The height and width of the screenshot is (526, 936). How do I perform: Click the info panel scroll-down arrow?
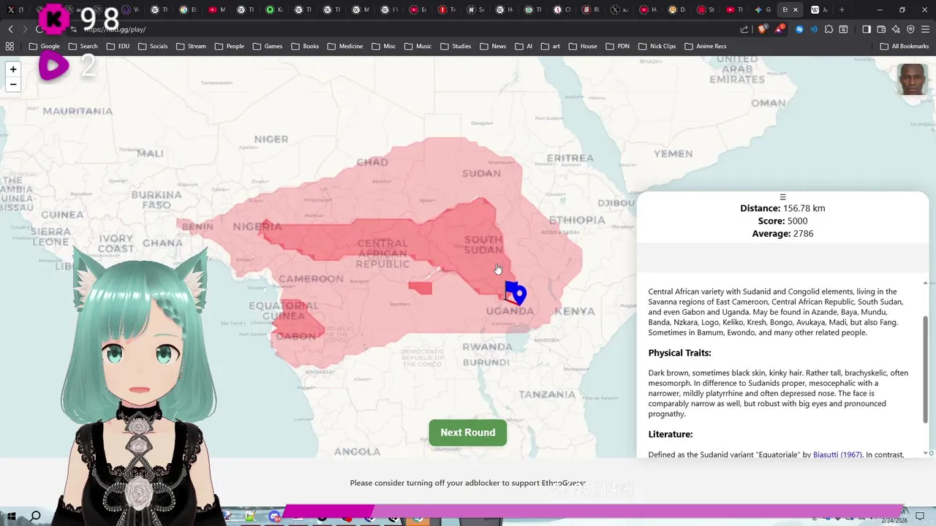click(x=925, y=454)
